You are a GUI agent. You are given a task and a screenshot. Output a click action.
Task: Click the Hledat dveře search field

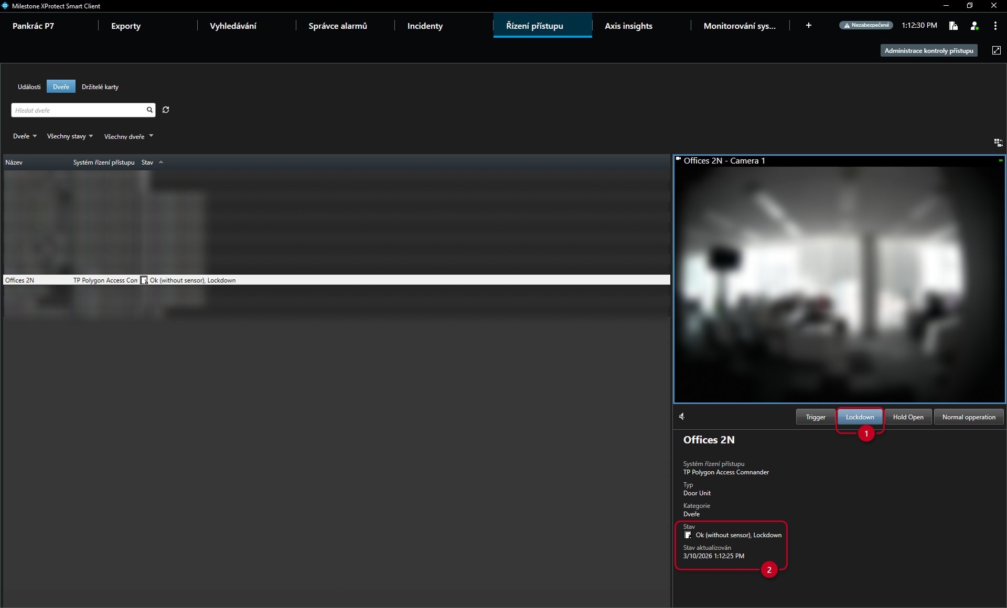pos(79,110)
